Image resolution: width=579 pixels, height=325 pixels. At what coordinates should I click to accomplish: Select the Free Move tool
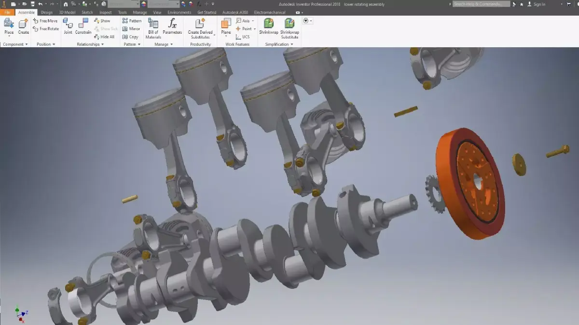point(45,21)
